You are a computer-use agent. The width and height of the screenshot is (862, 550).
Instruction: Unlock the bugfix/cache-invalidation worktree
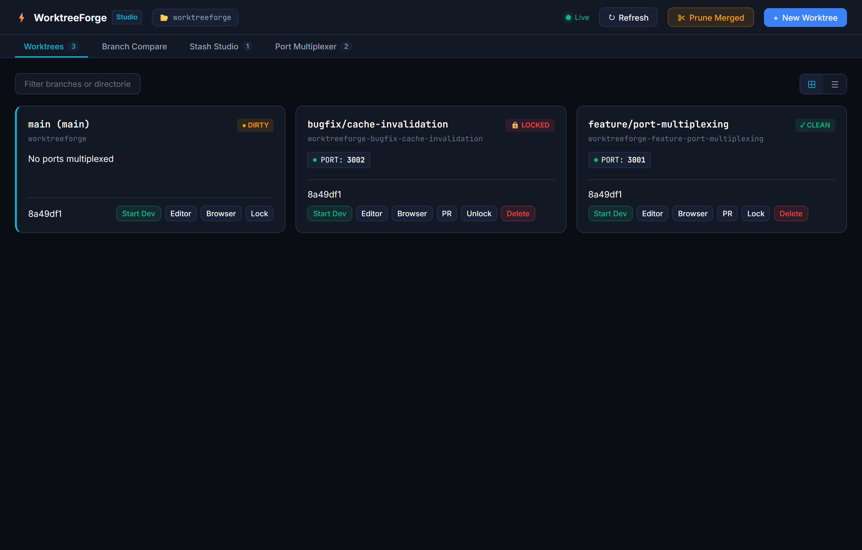click(478, 213)
